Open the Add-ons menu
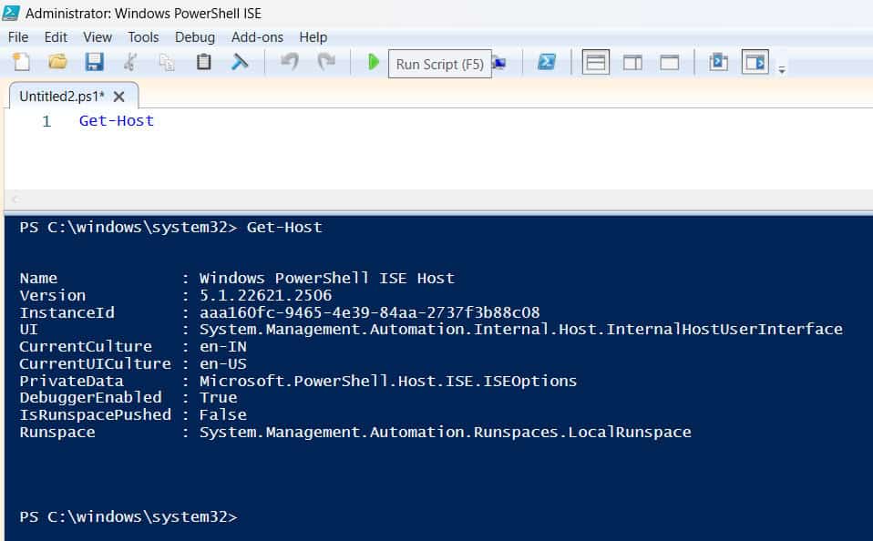873x541 pixels. click(x=257, y=37)
